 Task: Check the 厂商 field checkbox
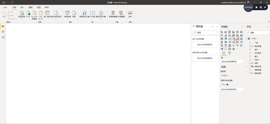point(250,43)
